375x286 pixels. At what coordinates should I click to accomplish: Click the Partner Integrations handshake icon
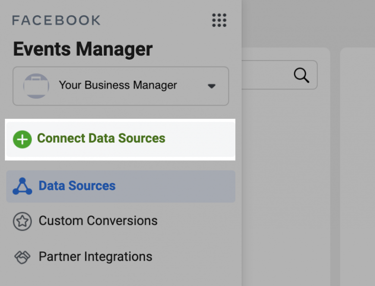22,257
